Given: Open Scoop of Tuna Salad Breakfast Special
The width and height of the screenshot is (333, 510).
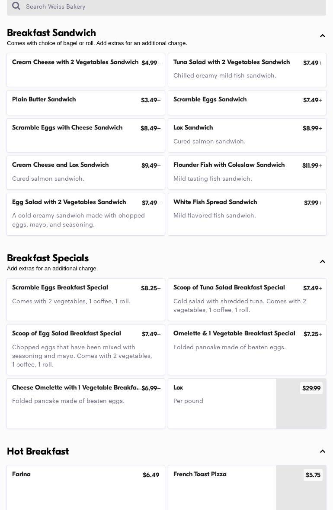Looking at the screenshot, I should [247, 299].
